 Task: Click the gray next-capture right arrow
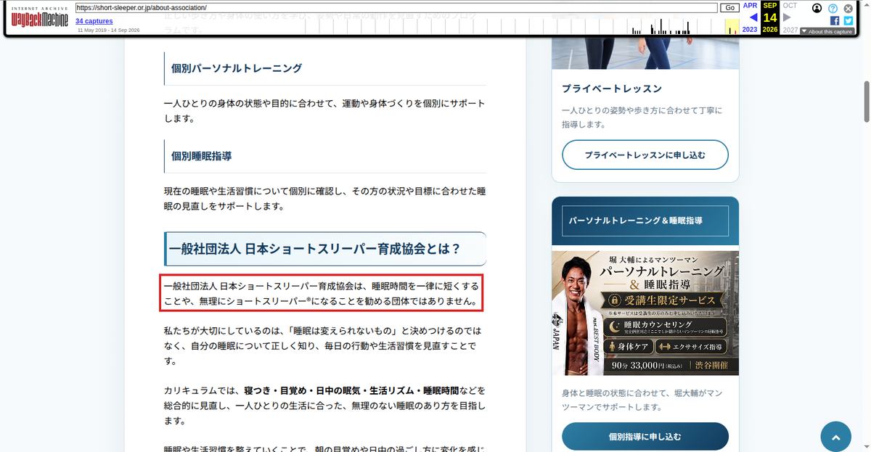point(787,17)
